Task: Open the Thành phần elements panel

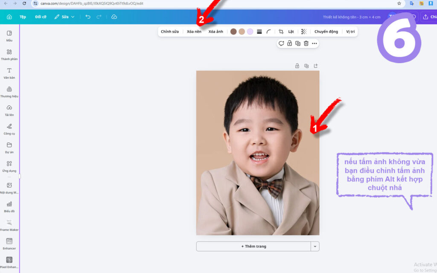Action: pos(9,55)
